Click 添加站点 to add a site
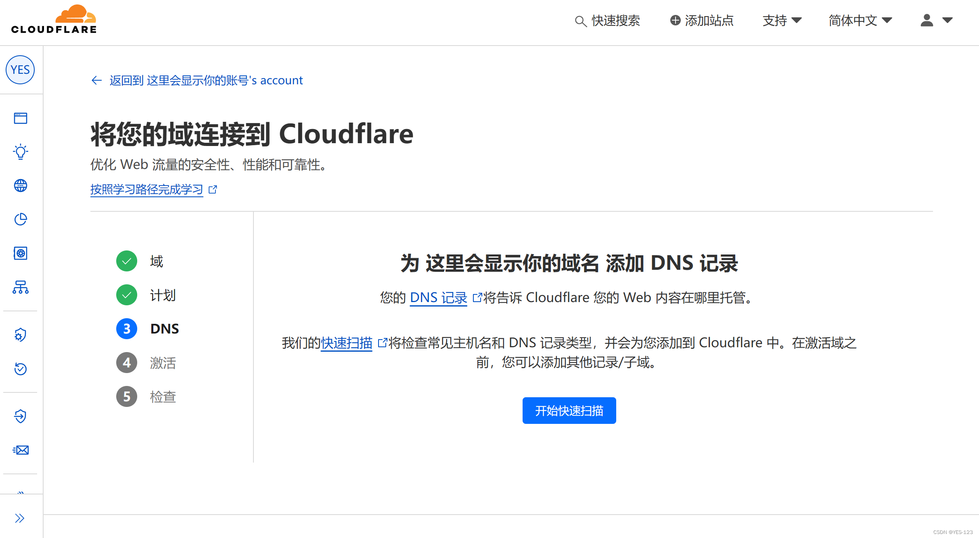 click(x=702, y=20)
